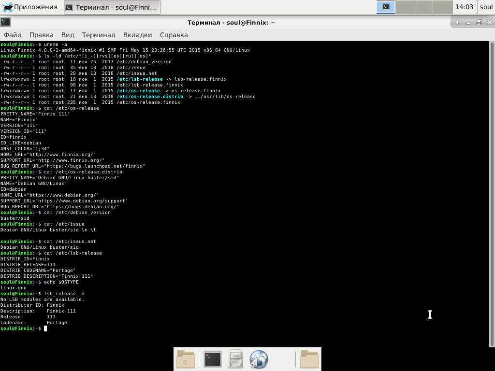The width and height of the screenshot is (495, 371).
Task: Open the home folder icon at the dock's right end
Action: tap(309, 359)
